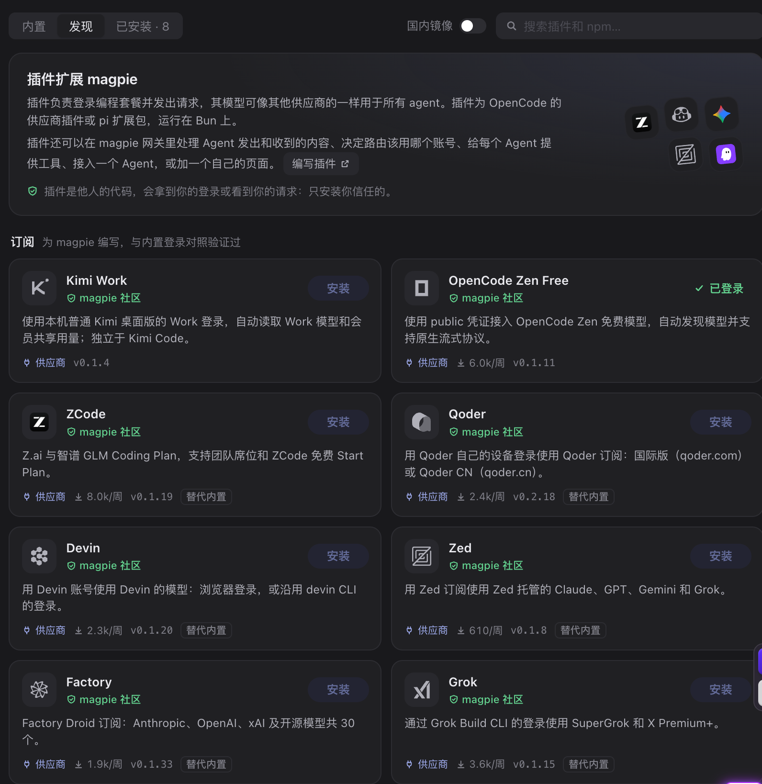Click the 替代内置 tag on ZCode card
Image resolution: width=762 pixels, height=784 pixels.
coord(206,497)
